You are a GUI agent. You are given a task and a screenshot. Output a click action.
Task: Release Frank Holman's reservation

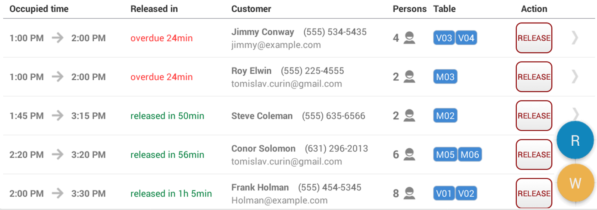(x=534, y=193)
